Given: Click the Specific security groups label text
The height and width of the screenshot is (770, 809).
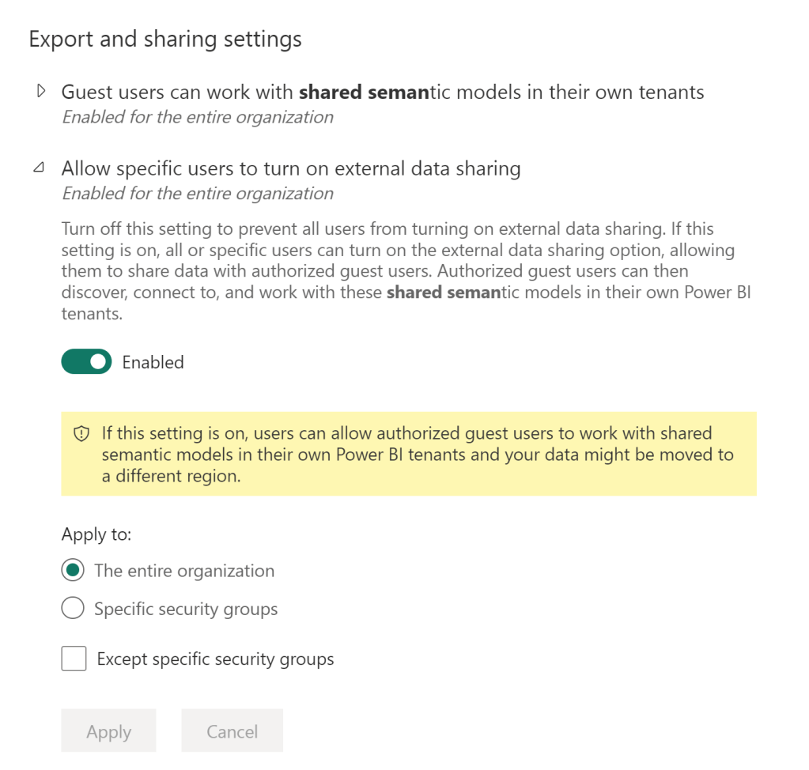Looking at the screenshot, I should [186, 609].
